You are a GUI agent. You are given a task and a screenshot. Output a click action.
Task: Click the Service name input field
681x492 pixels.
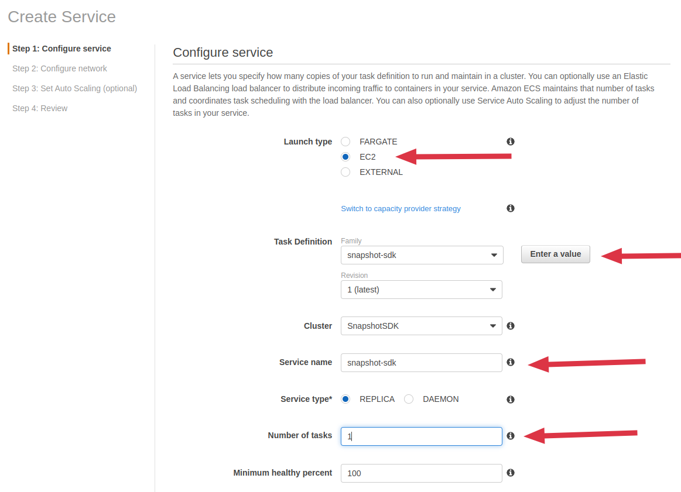(x=421, y=363)
